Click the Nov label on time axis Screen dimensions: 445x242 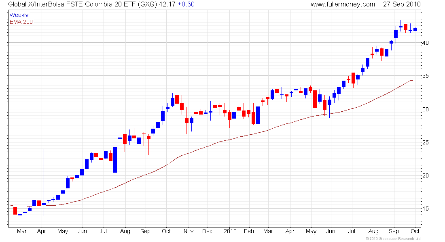pos(189,231)
